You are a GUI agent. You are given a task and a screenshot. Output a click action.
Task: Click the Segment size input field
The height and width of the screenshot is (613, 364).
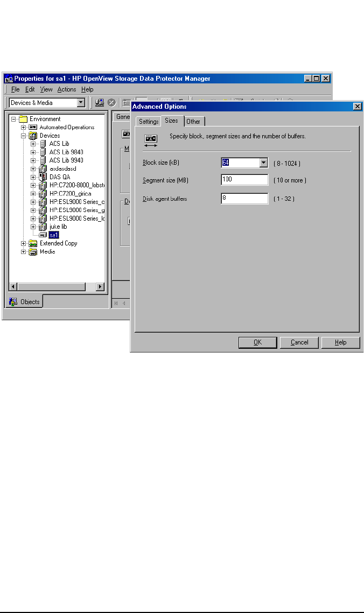[245, 180]
